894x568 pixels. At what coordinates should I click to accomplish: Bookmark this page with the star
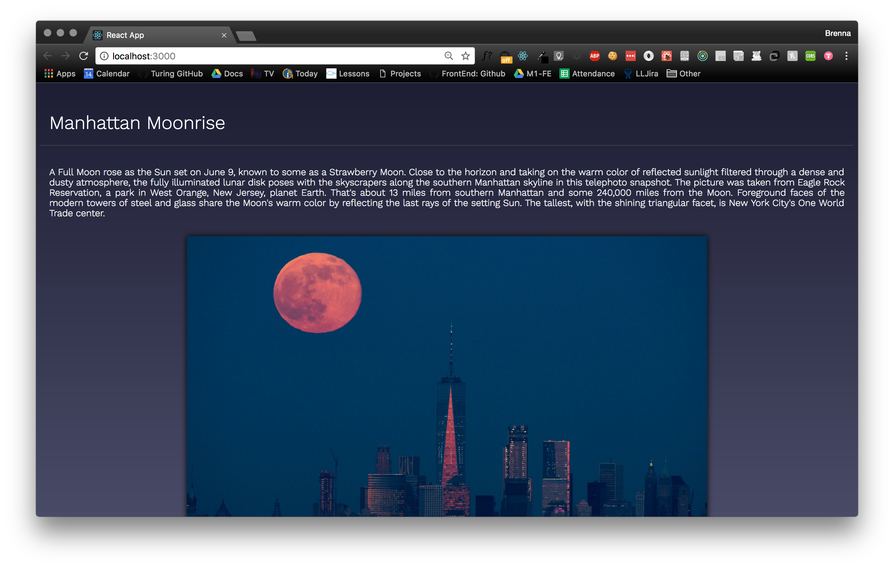pos(466,56)
